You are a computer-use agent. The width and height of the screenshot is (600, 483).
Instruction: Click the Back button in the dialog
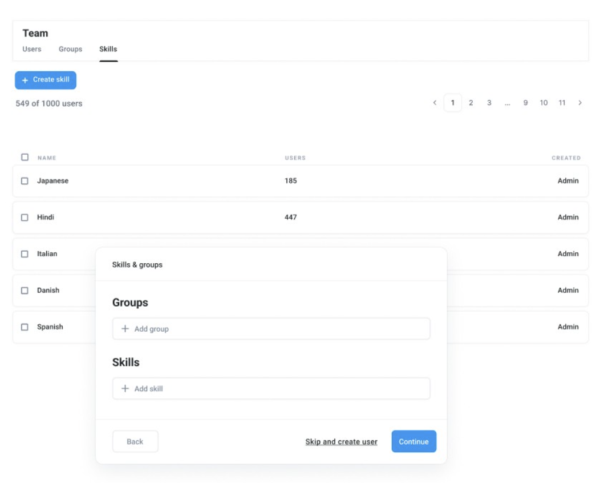[x=135, y=441]
